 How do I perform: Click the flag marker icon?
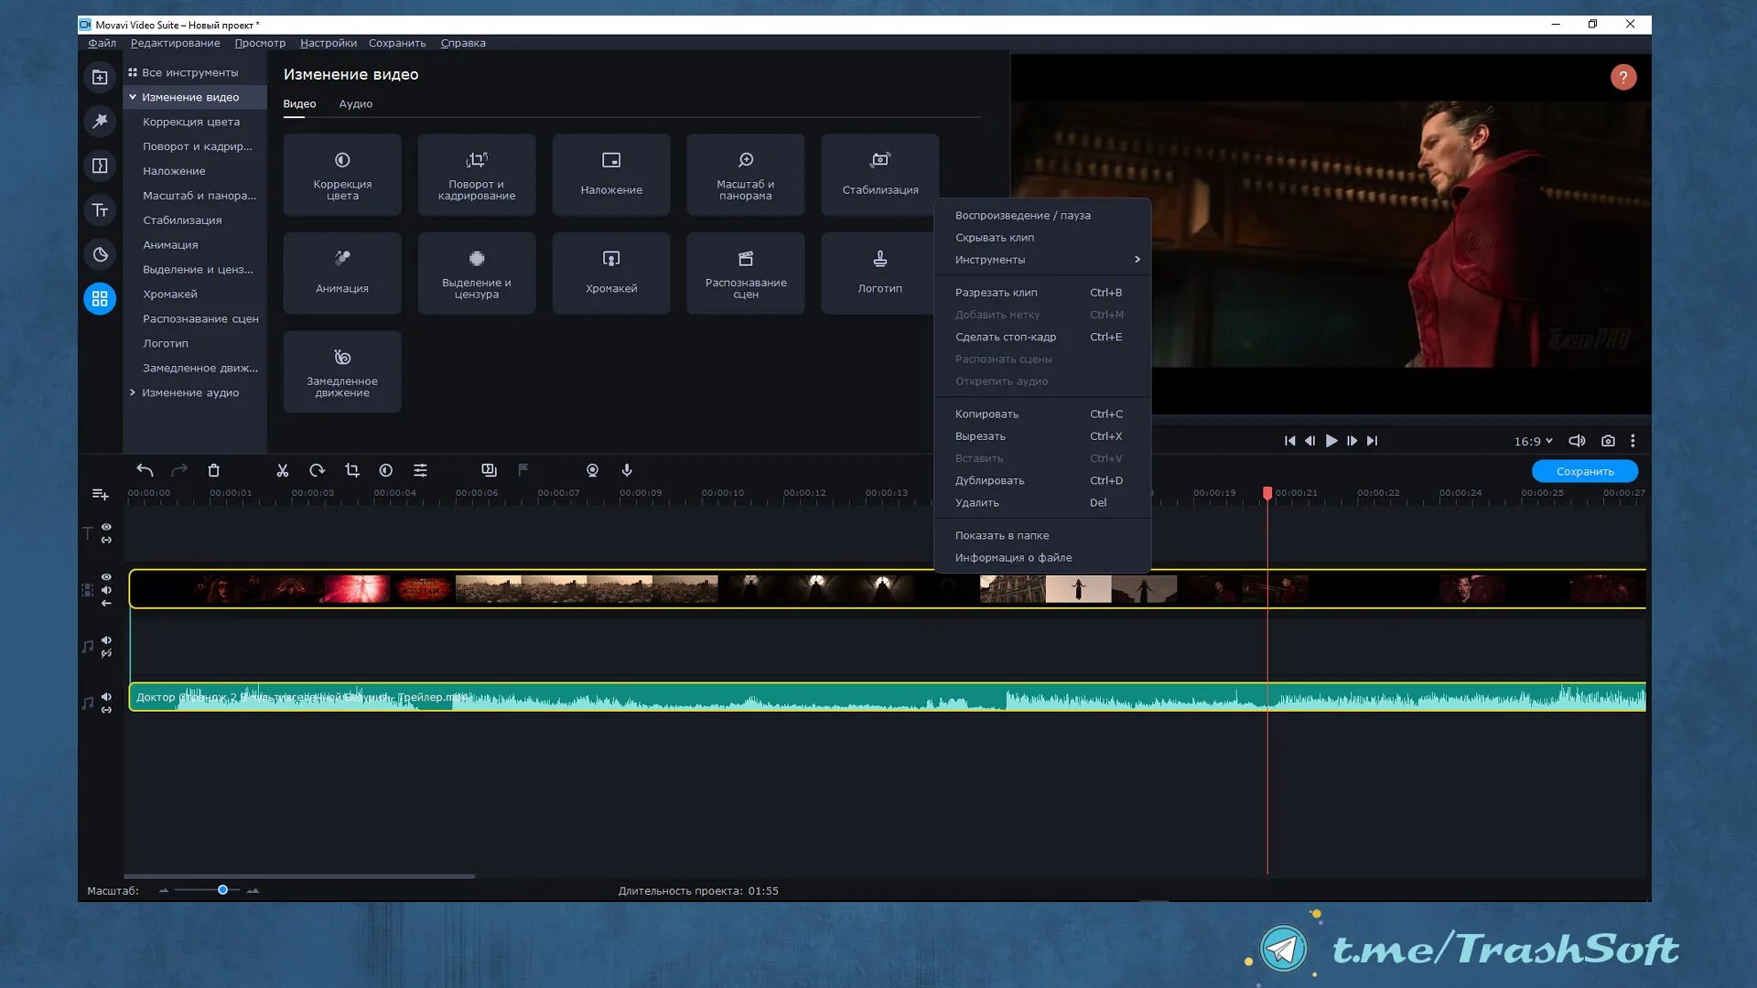coord(523,470)
